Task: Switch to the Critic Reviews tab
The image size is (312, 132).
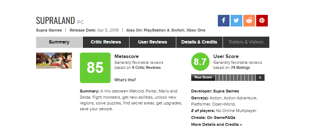Action: [106, 42]
